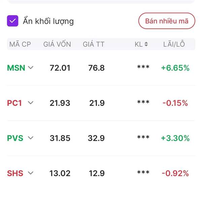The height and width of the screenshot is (202, 202).
Task: Expand the MSN row chevron
Action: click(x=31, y=68)
